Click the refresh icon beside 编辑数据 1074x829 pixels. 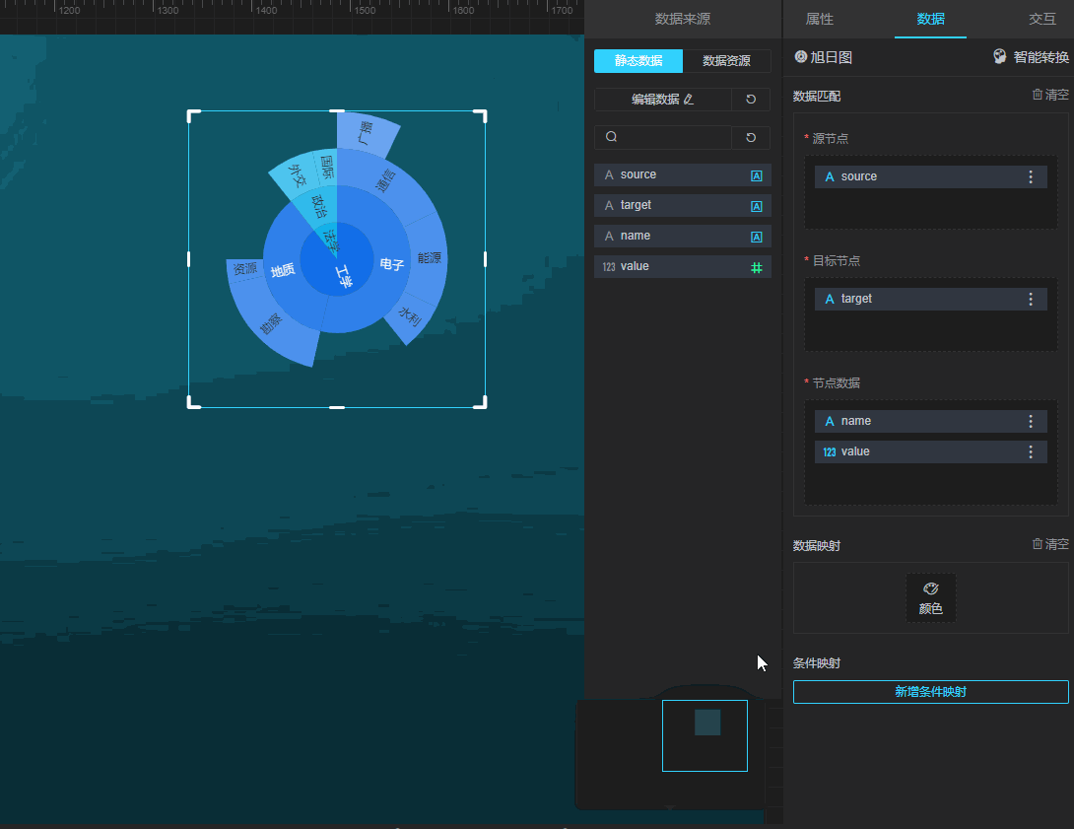pyautogui.click(x=751, y=100)
